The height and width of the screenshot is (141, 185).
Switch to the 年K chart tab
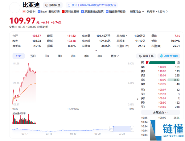tap(100, 56)
